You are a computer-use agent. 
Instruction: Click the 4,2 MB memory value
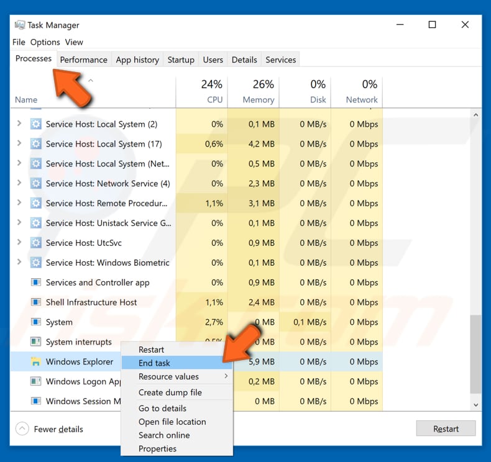click(262, 144)
